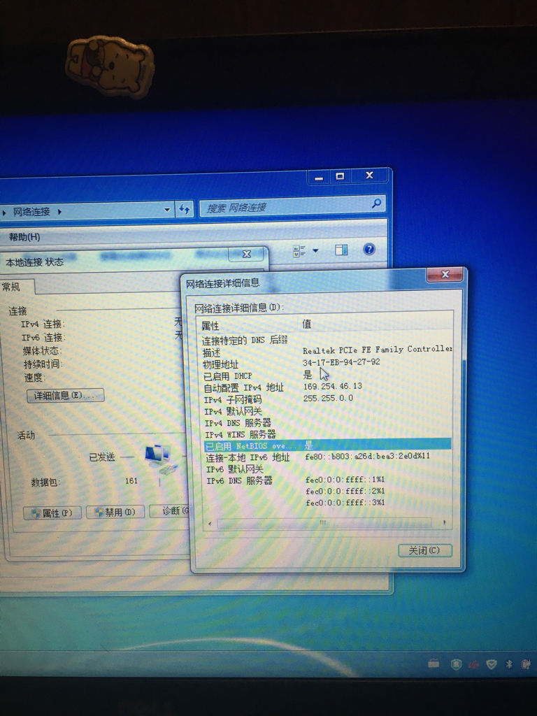Viewport: 537px width, 716px height.
Task: Click value 34-17-EB-94-27-92
Action: (x=341, y=361)
